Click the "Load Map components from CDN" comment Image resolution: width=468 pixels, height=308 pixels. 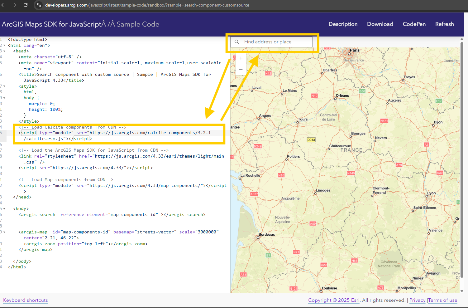pyautogui.click(x=66, y=179)
